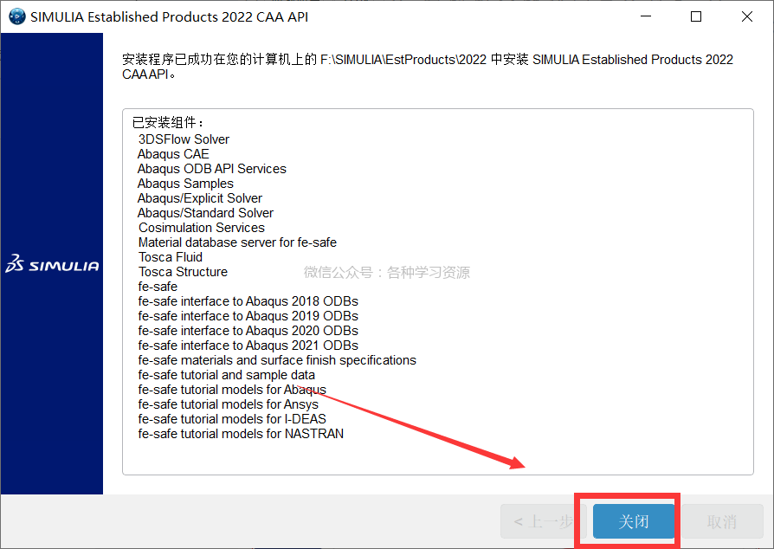Viewport: 774px width, 549px height.
Task: Select 'fe-safe tutorial models for I-DEAS'
Action: 232,419
